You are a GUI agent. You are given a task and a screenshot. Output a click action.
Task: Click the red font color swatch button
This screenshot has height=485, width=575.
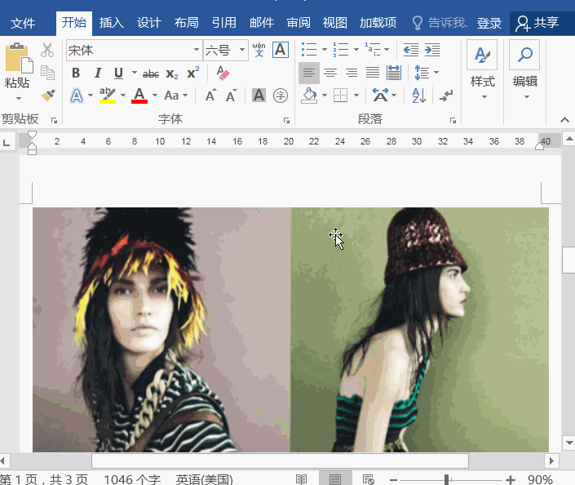139,96
